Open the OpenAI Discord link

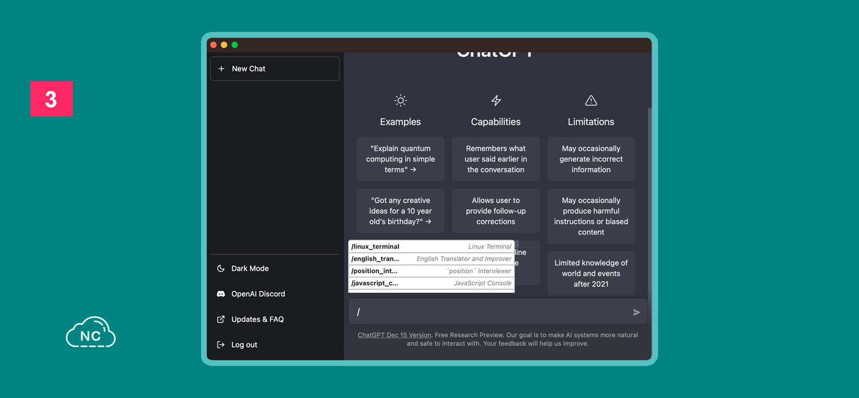coord(275,294)
